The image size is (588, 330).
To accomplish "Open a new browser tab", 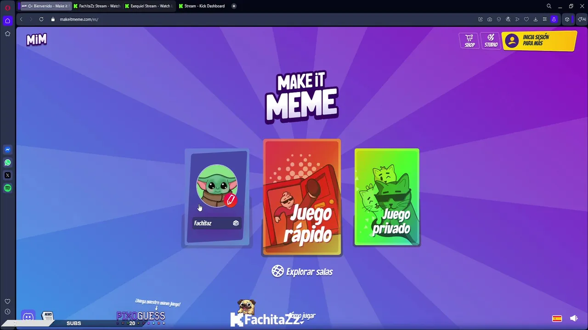I will pos(234,6).
